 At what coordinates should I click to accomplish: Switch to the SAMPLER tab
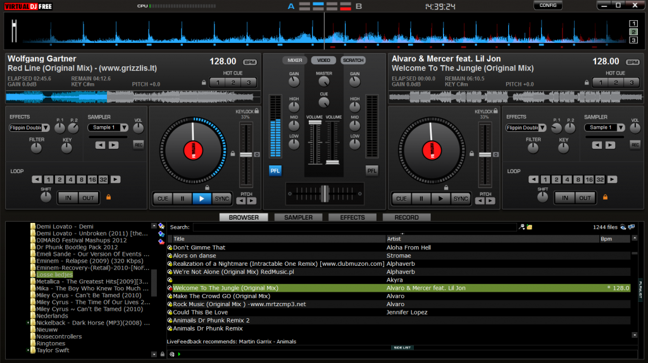[x=299, y=217]
